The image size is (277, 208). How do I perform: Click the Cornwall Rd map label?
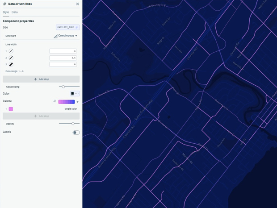point(235,49)
